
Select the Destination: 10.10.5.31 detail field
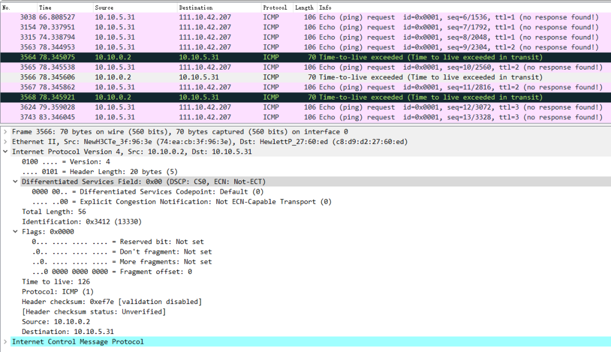pyautogui.click(x=68, y=332)
